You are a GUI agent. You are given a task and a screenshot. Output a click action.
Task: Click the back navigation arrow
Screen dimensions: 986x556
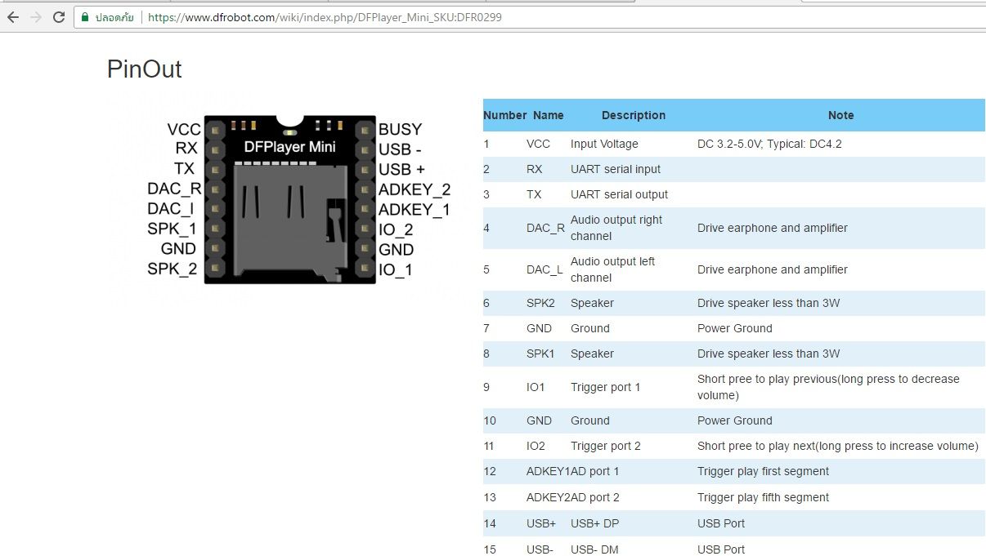[12, 16]
